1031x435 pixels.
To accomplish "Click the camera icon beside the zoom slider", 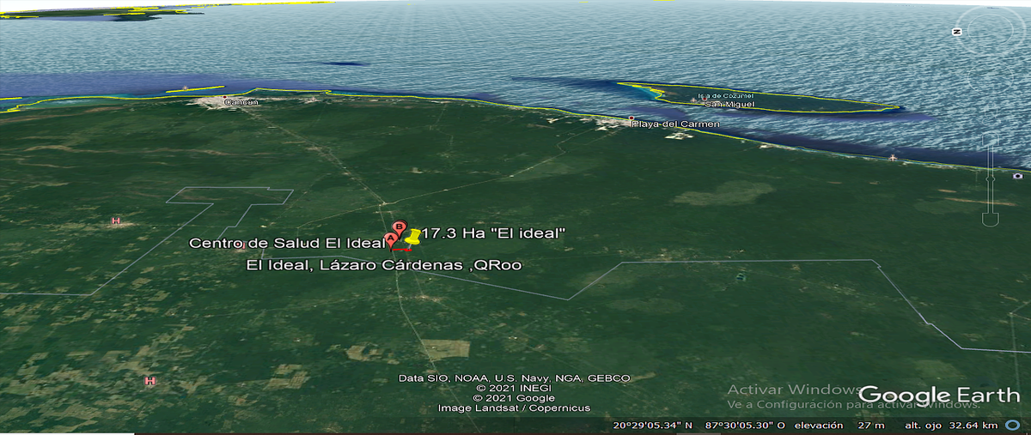I will (x=1018, y=176).
